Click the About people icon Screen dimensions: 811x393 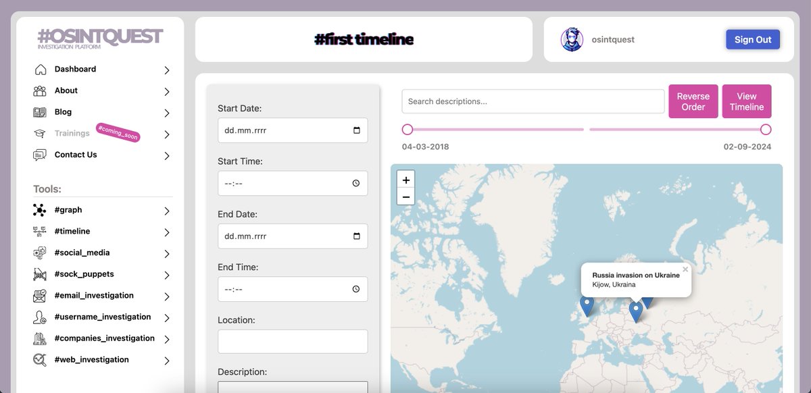point(40,90)
